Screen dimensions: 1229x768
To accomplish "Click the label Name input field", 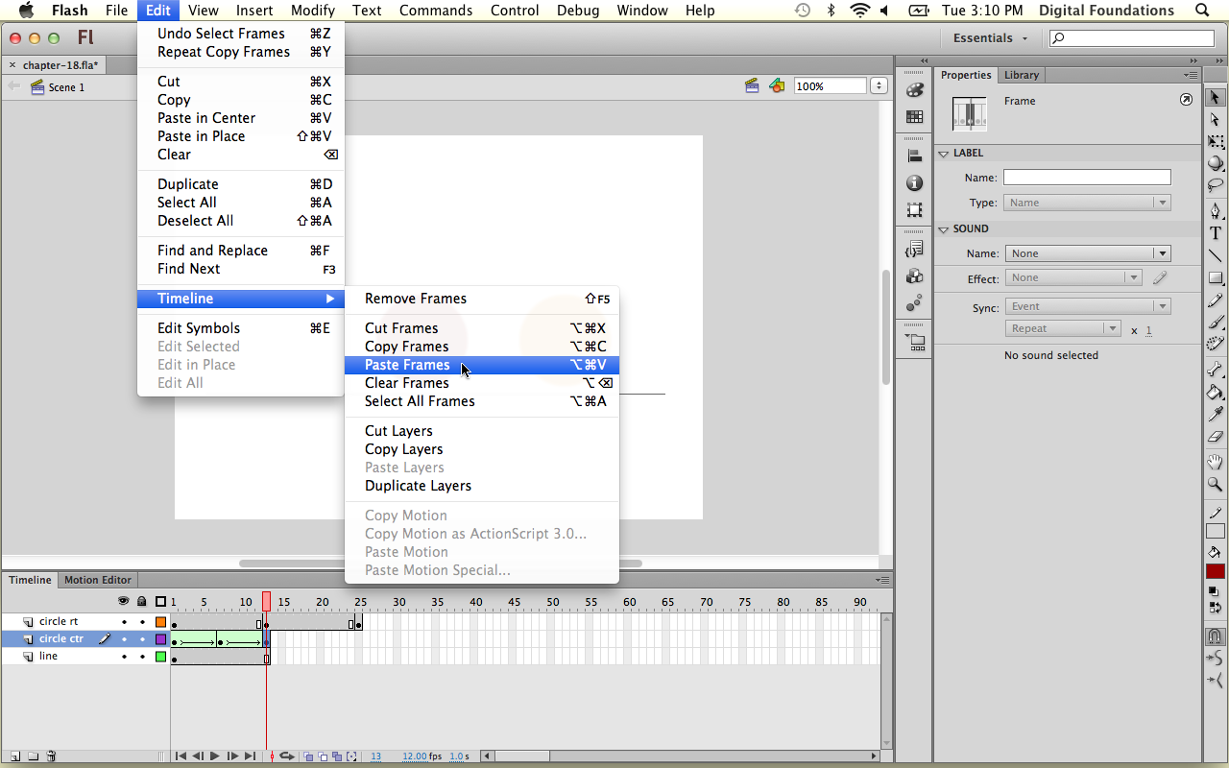I will [x=1086, y=178].
